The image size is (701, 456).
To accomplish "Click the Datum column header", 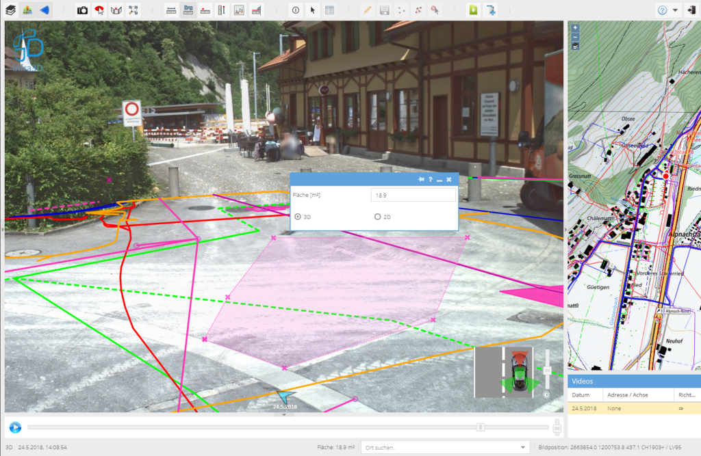I will point(581,395).
